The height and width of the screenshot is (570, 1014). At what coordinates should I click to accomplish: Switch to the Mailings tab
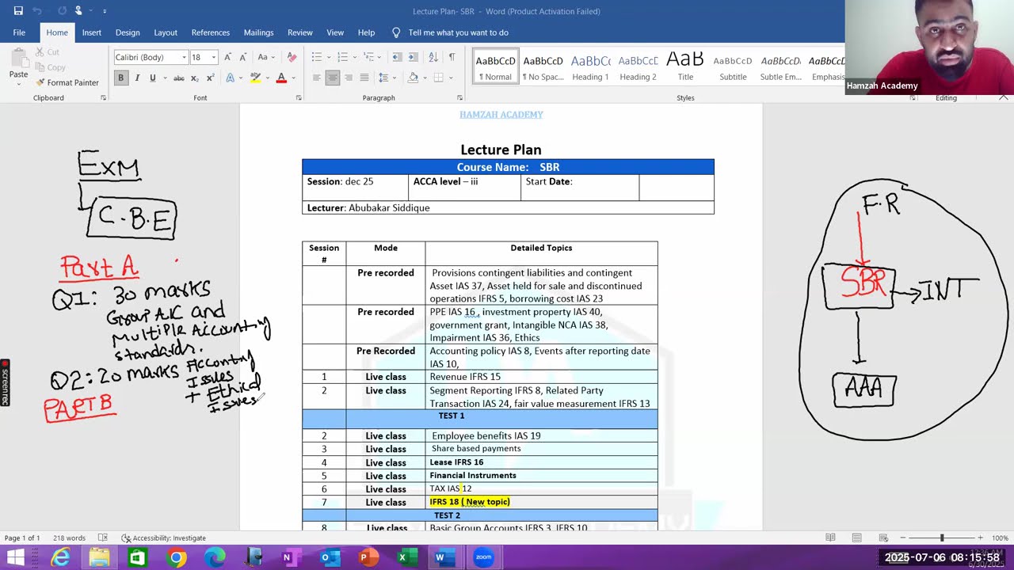point(258,32)
